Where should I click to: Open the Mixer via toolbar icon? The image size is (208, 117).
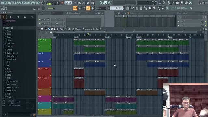pos(141,8)
